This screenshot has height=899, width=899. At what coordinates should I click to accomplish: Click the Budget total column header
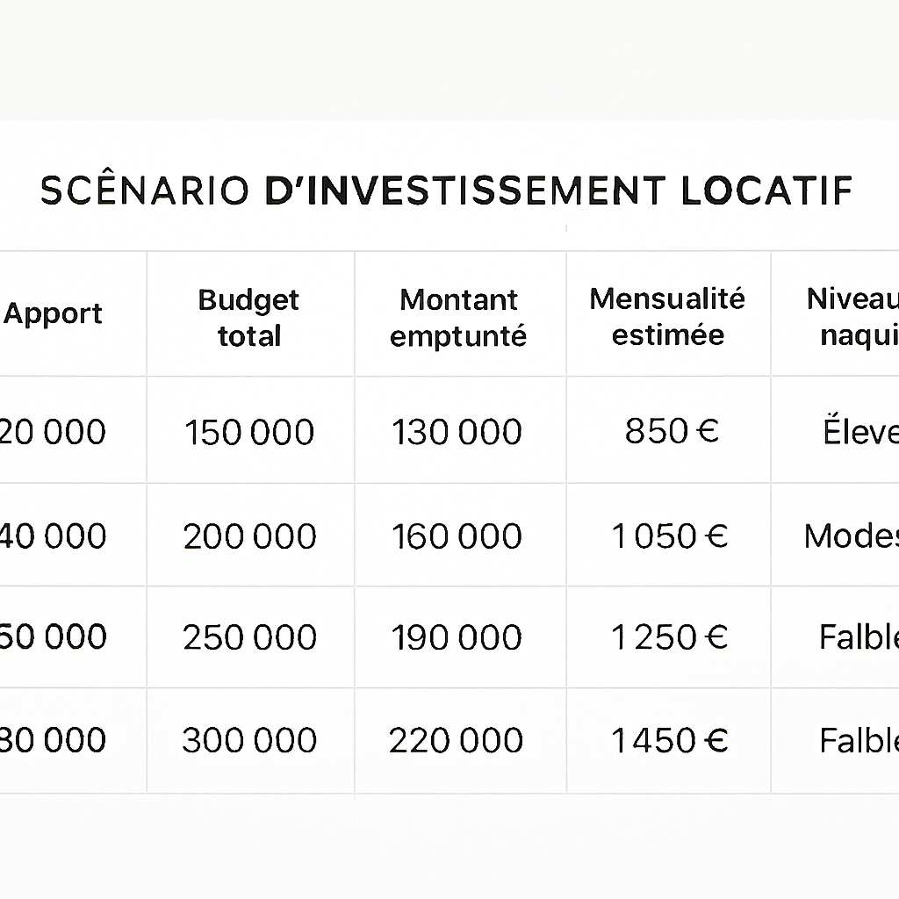coord(249,317)
